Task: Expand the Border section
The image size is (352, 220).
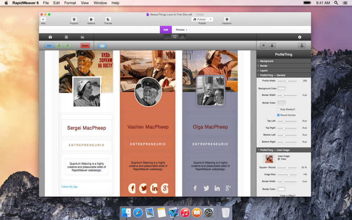Action: (x=284, y=66)
